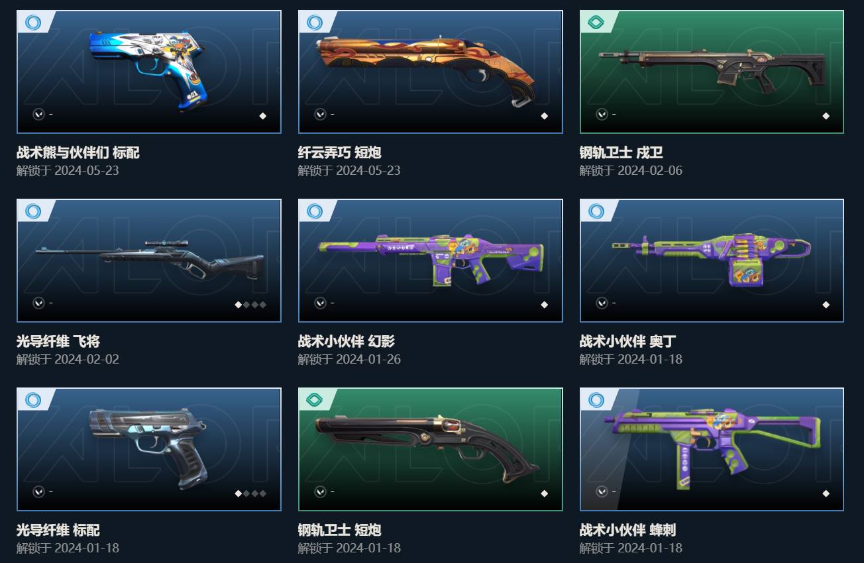Click the 战术小伙伴 蜂刺 skin name
The image size is (864, 563).
tap(628, 531)
